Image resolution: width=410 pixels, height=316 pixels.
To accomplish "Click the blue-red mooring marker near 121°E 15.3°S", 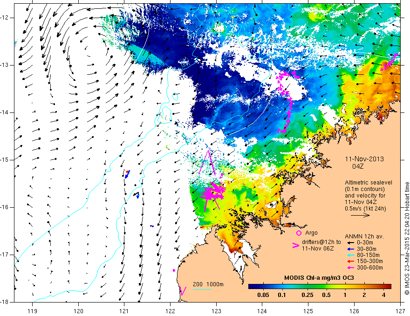I will 127,174.
